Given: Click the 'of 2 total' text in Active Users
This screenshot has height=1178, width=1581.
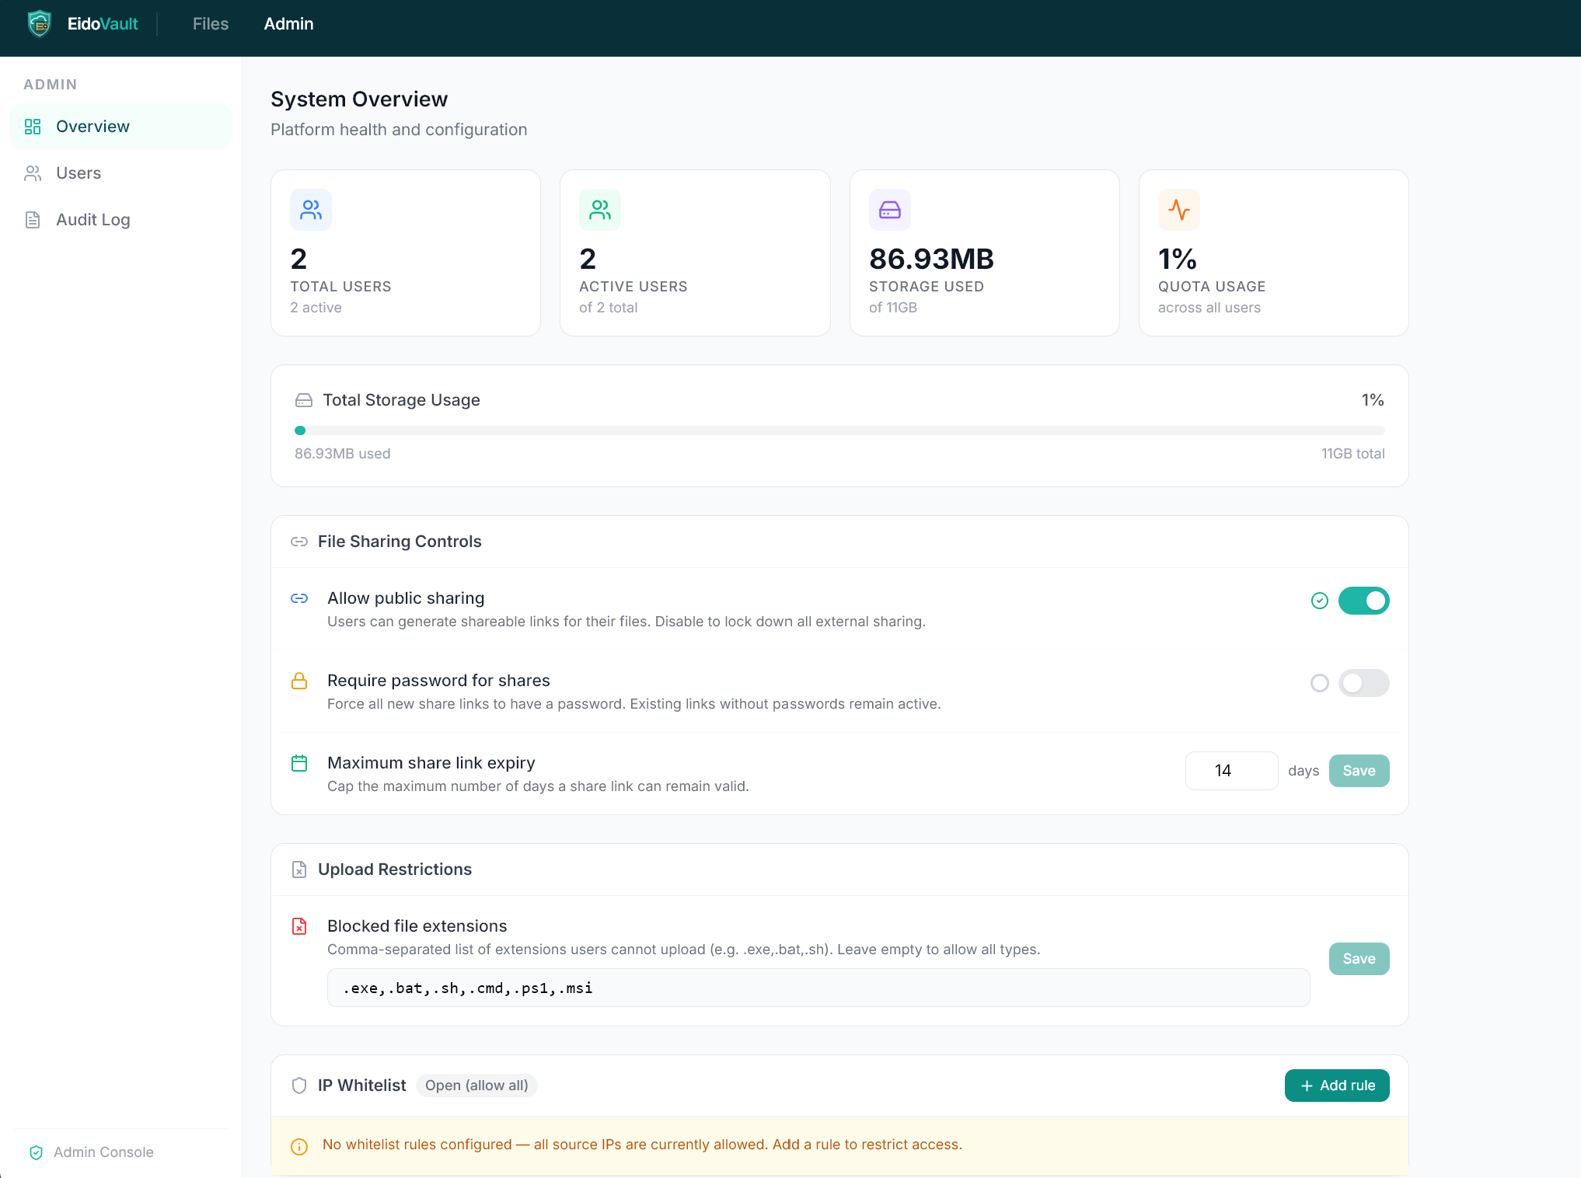Looking at the screenshot, I should 609,308.
